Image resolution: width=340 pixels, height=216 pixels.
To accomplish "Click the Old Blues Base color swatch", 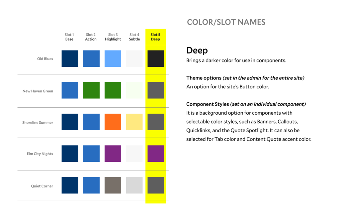I will [70, 58].
